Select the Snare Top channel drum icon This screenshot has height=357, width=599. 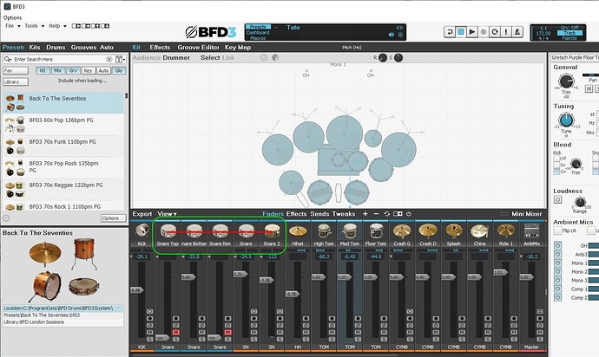tap(168, 231)
